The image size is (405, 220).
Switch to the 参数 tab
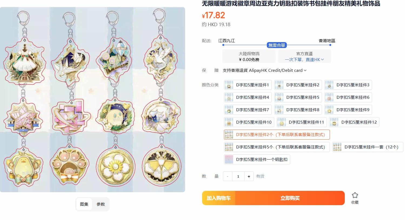pos(101,204)
